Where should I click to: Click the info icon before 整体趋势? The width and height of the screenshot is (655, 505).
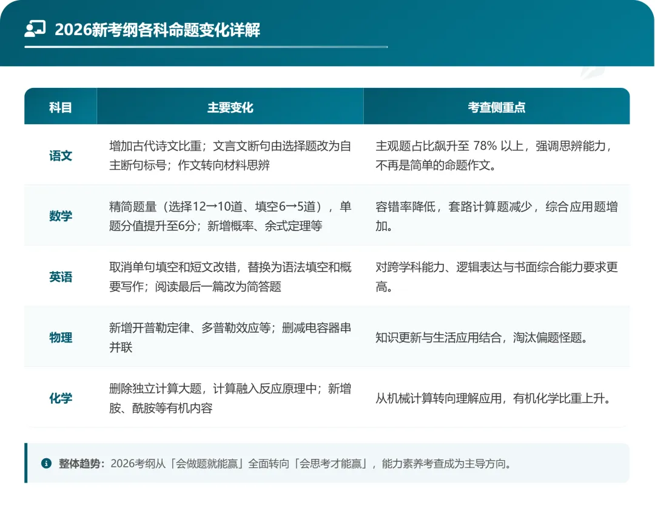[46, 463]
